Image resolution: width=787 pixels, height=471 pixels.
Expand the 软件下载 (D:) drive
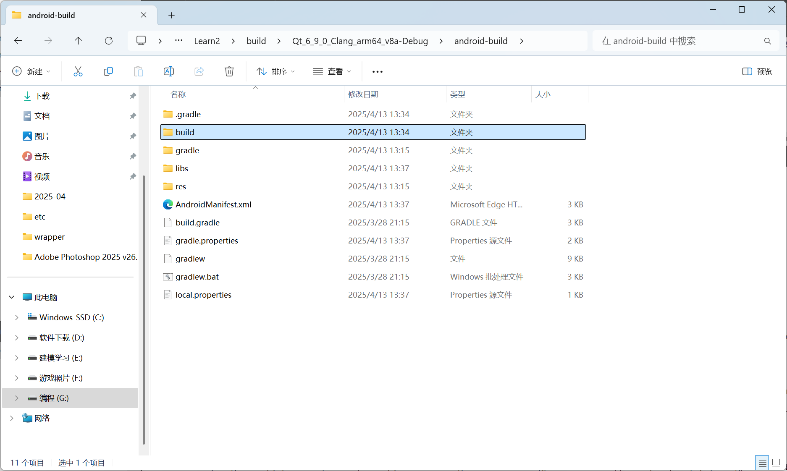click(17, 338)
